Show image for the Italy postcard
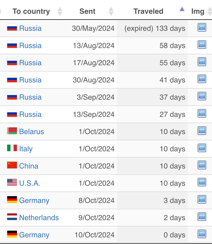Screen dimensions: 212x244 (x=202, y=148)
